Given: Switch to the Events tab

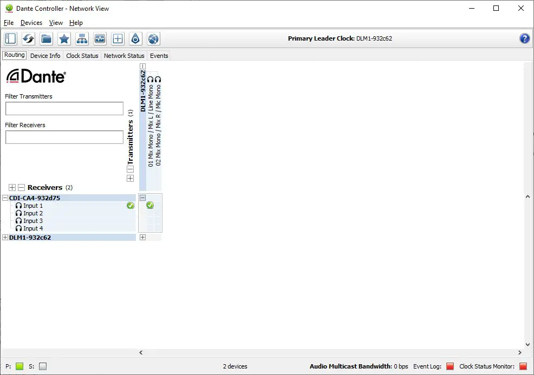Looking at the screenshot, I should point(159,56).
